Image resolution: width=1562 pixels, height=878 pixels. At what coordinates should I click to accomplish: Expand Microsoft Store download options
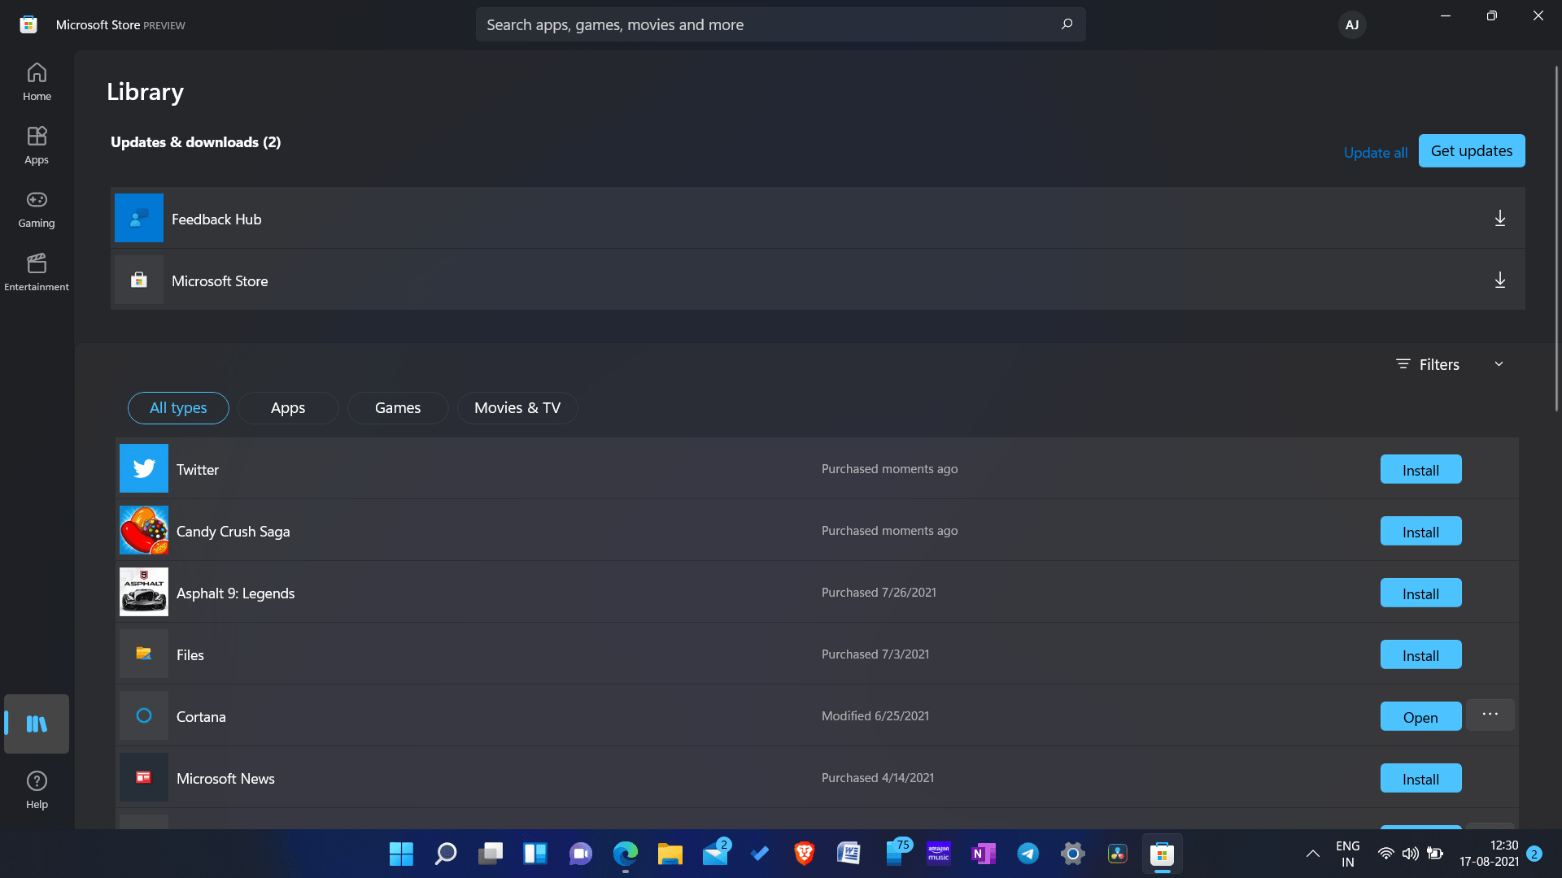[1500, 280]
